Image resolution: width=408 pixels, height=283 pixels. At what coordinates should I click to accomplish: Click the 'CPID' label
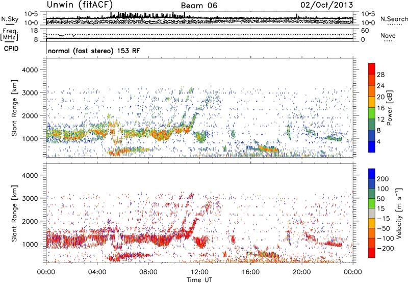tap(11, 49)
